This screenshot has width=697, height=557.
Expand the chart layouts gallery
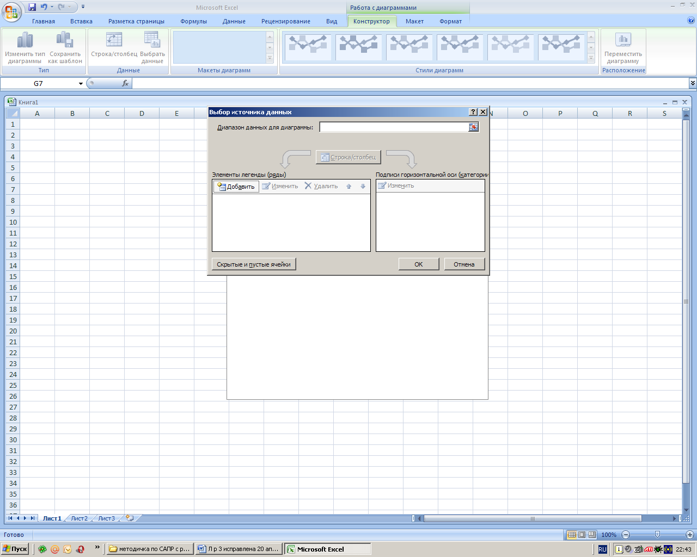click(270, 58)
